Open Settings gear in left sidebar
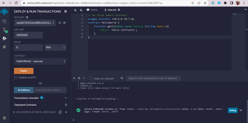The height and width of the screenshot is (123, 248). pyautogui.click(x=4, y=118)
